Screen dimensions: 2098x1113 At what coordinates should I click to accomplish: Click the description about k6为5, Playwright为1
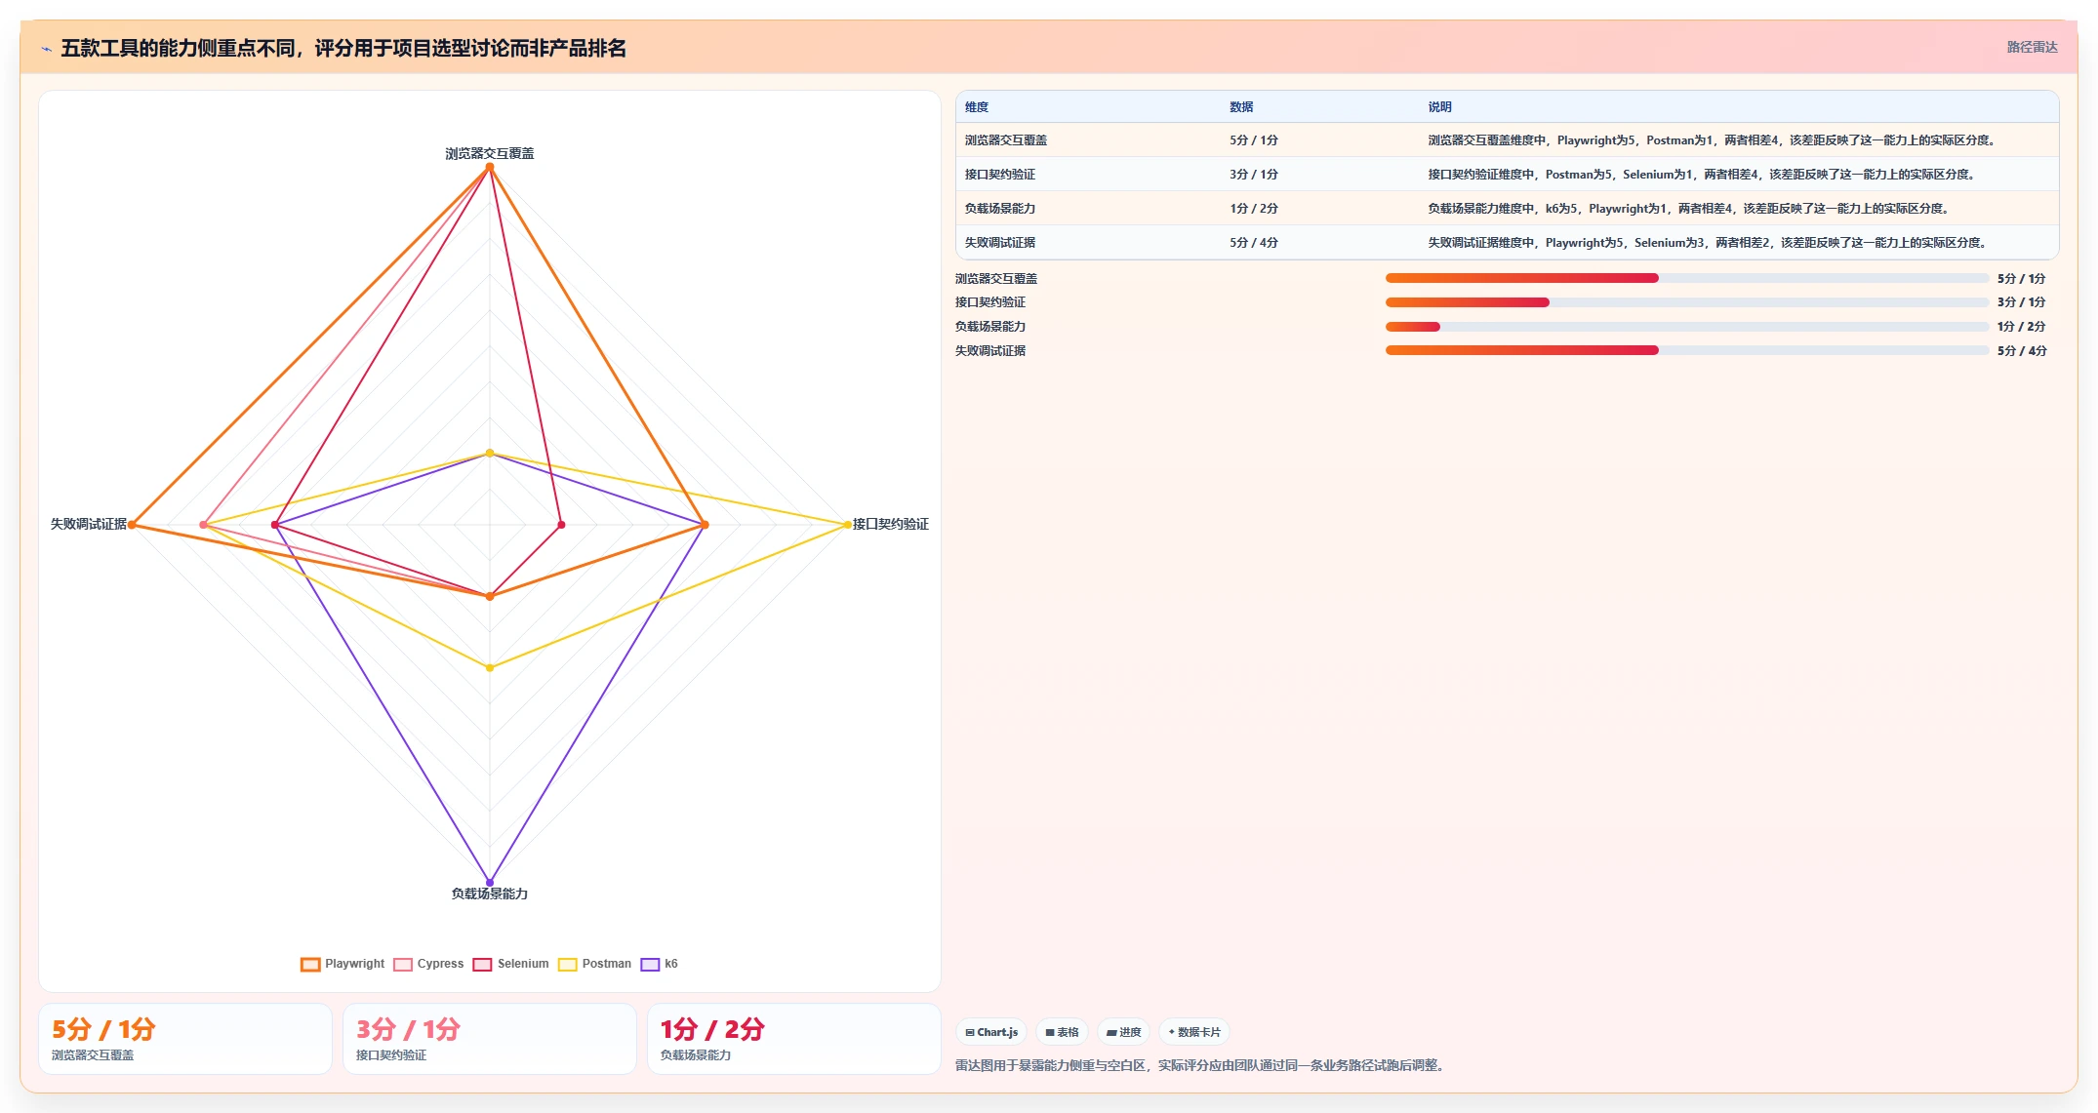point(1690,209)
